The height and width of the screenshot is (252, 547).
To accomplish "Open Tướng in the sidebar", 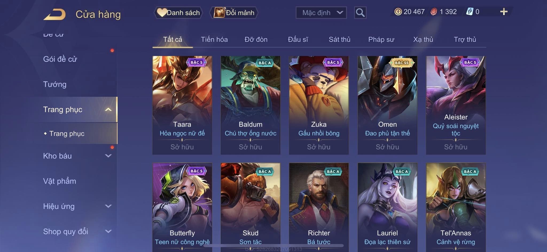I will 55,84.
